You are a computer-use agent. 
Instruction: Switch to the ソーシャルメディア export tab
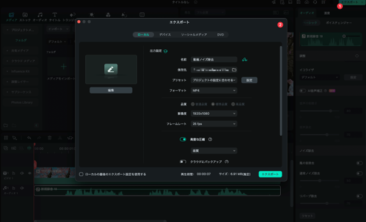(x=194, y=35)
